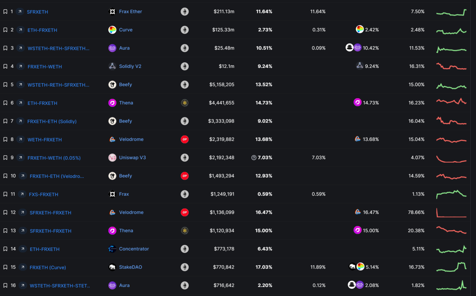Open external arrow icon for row 2

(x=20, y=30)
